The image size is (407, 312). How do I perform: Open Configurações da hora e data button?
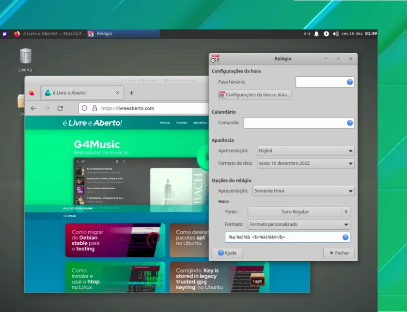pos(254,95)
